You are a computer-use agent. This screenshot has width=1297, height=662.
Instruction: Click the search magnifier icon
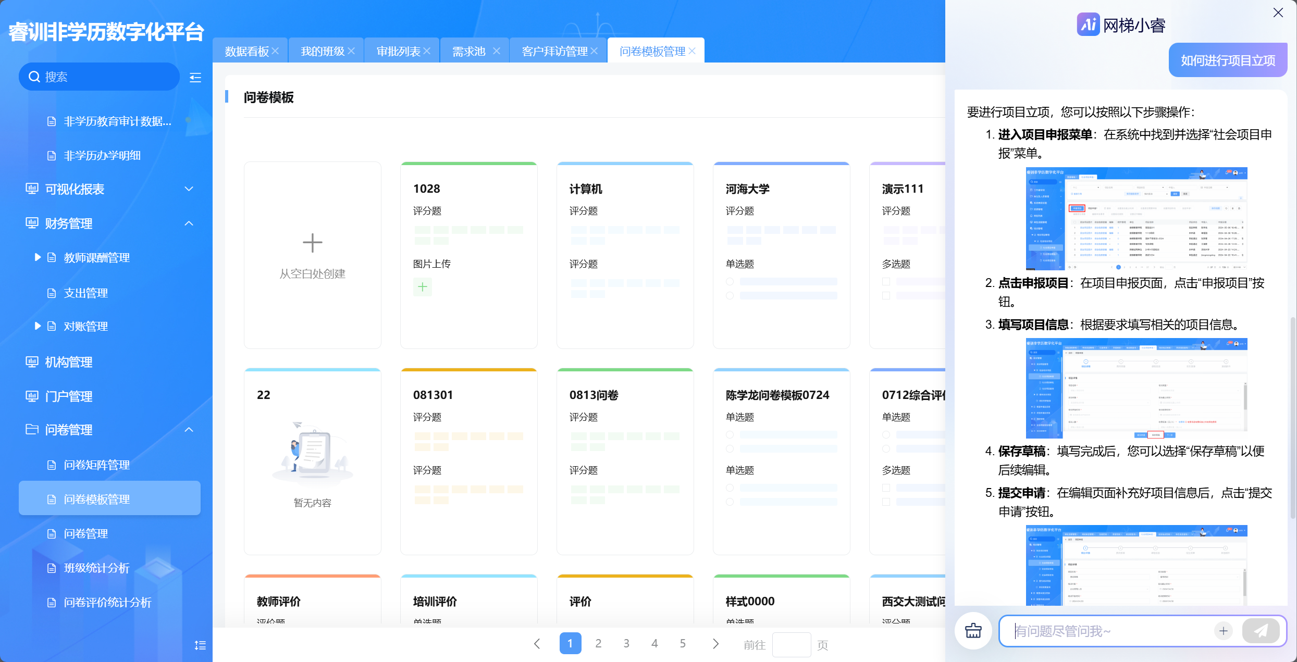34,77
